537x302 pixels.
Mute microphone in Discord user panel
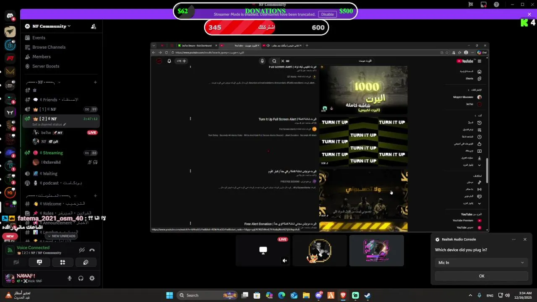pos(70,278)
